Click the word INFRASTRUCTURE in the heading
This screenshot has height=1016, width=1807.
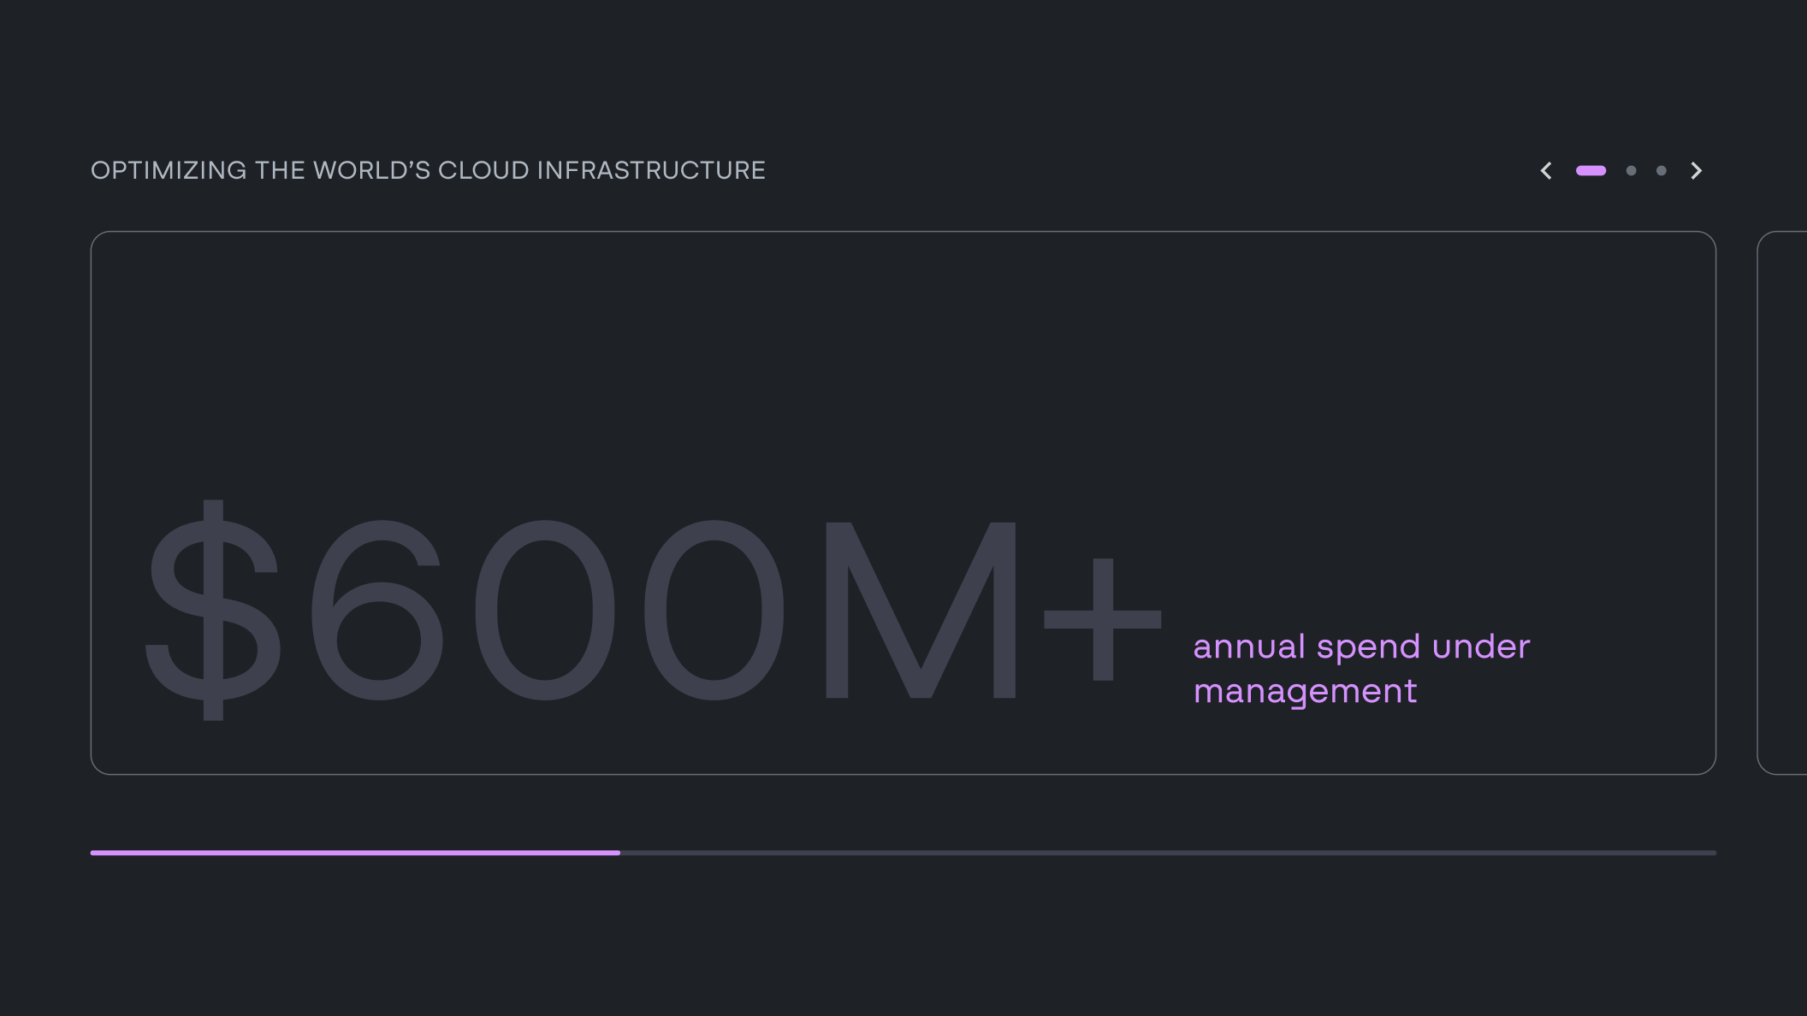point(651,170)
